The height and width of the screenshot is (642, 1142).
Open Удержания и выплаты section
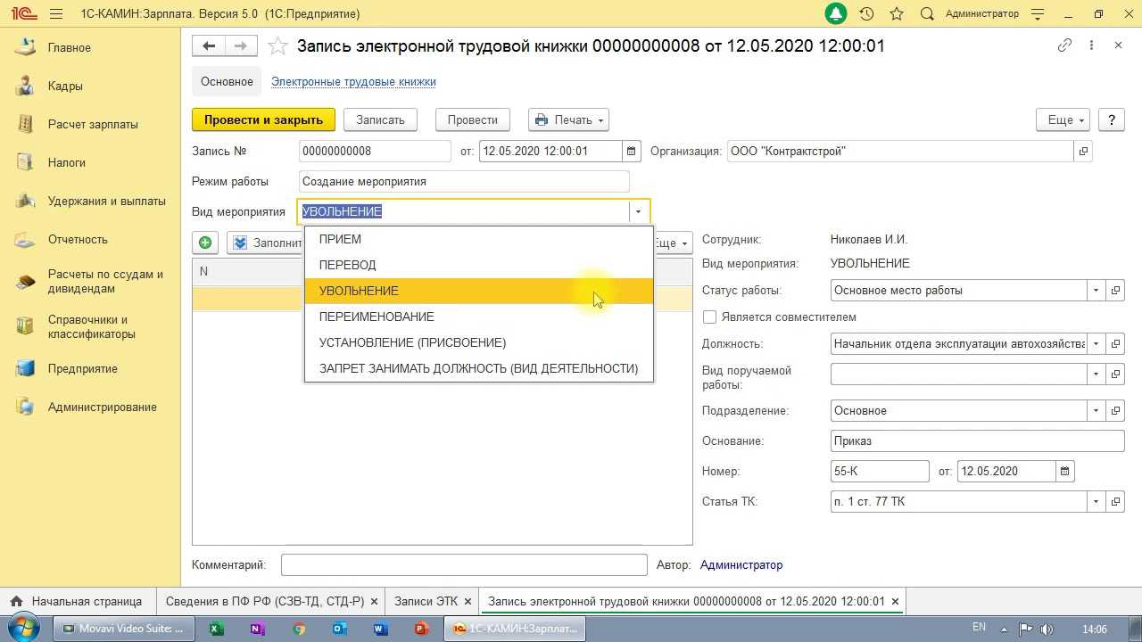106,202
